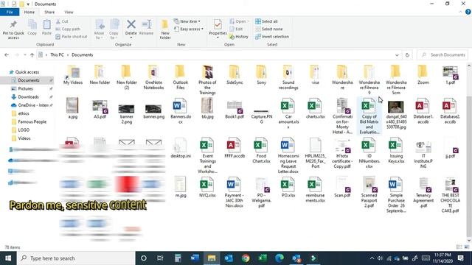Select Database1.accdb file
472x265 pixels.
tap(423, 110)
